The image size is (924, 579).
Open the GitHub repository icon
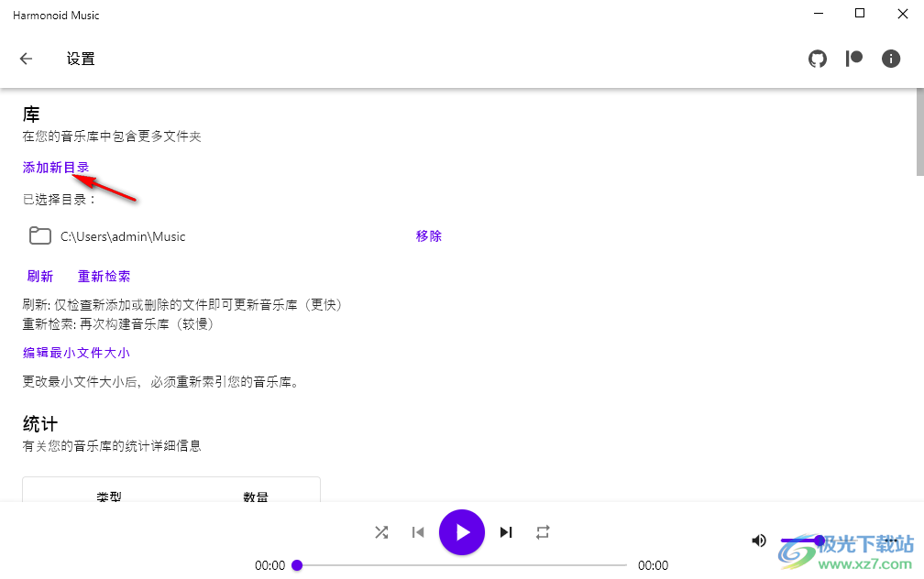(818, 59)
